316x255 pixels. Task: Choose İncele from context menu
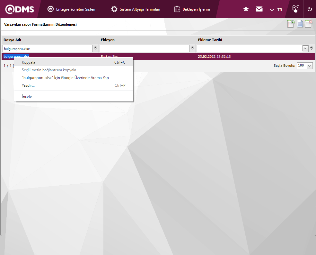click(74, 97)
